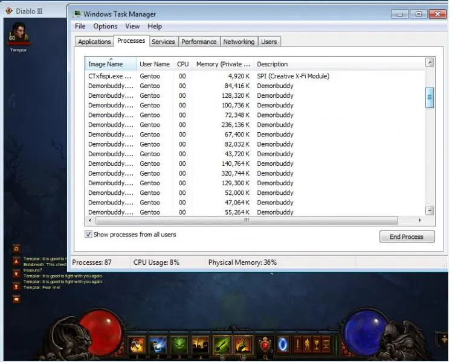Sort by Memory (Private) column header

click(x=222, y=64)
